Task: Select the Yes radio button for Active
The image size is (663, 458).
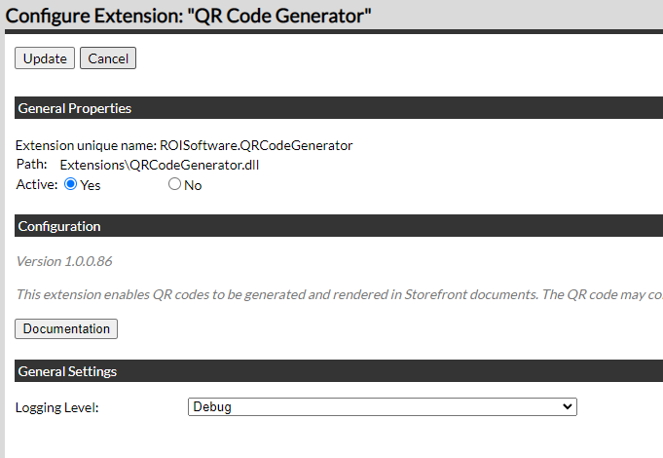Action: click(71, 184)
